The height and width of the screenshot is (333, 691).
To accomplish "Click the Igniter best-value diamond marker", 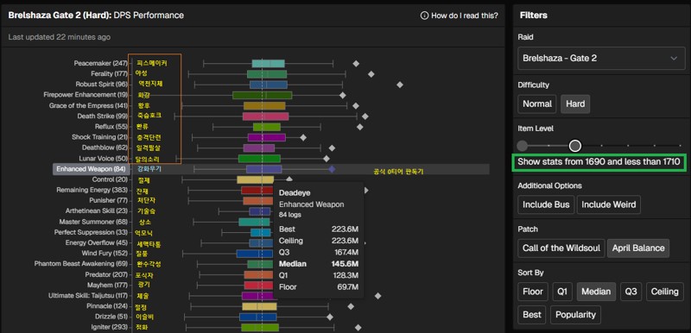I will click(358, 328).
